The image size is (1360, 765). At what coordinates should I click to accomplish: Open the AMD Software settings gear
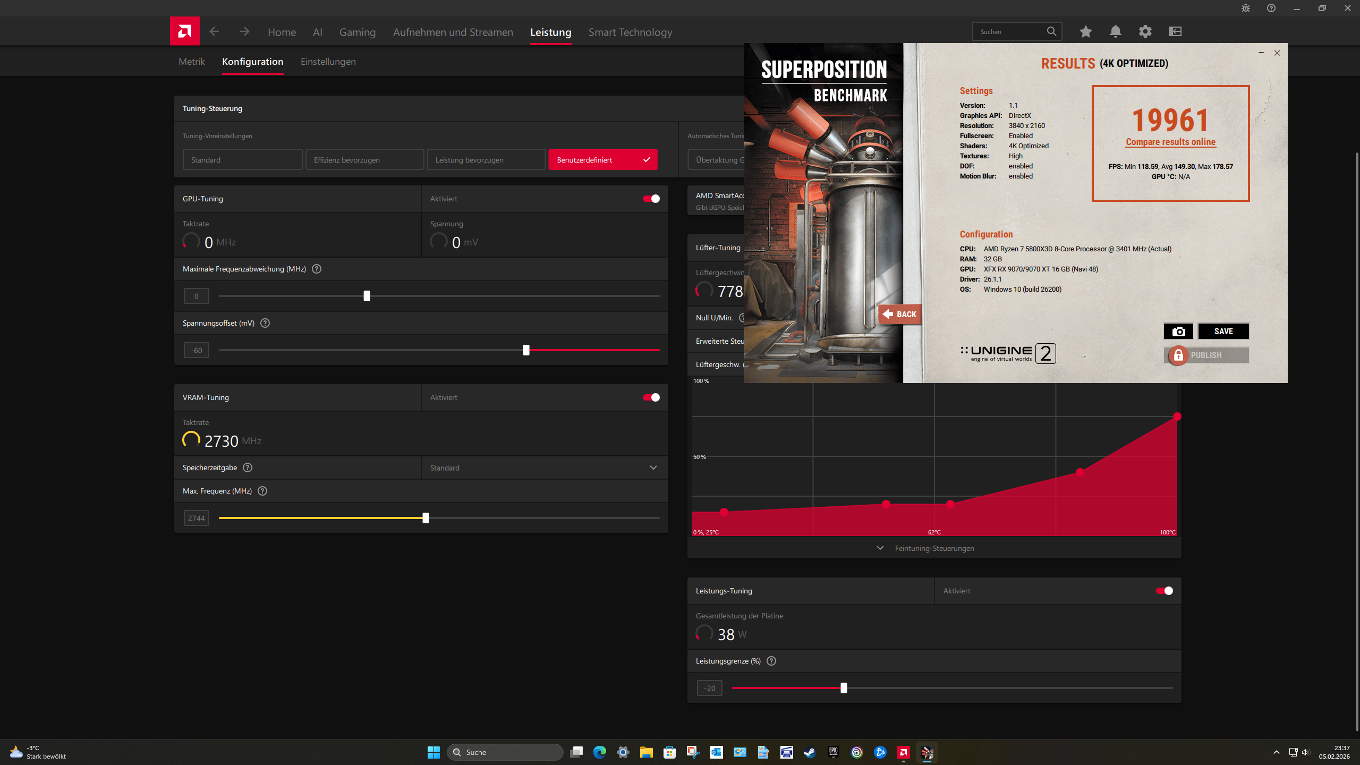click(x=1145, y=31)
